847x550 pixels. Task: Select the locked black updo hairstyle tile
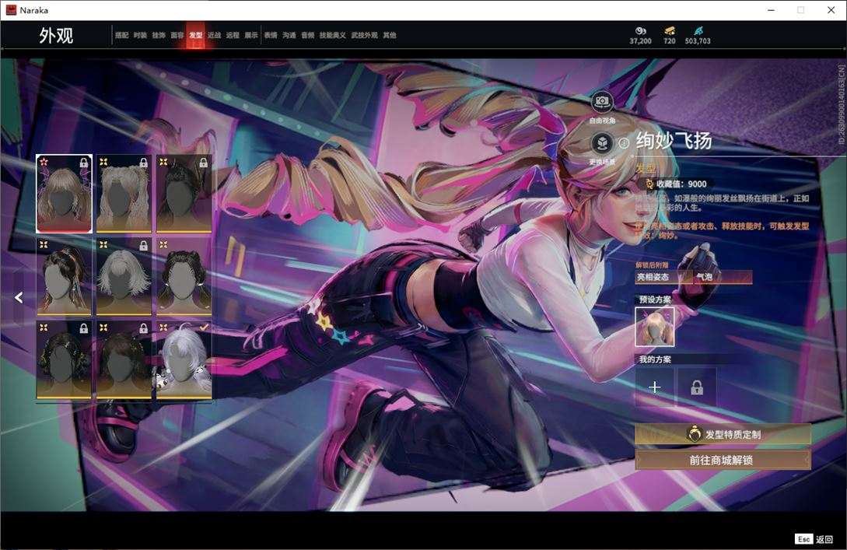184,194
